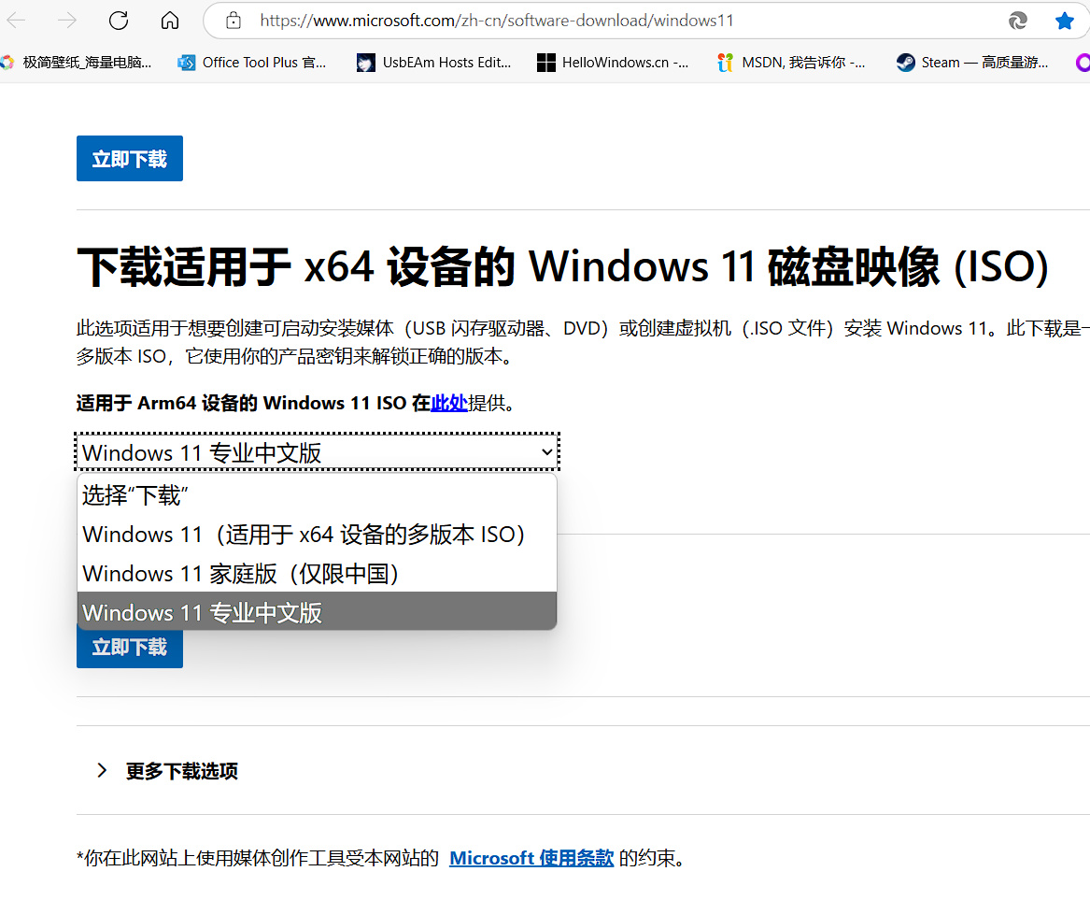
Task: Open the MSDN 我告诉你 bookmark
Action: [792, 63]
